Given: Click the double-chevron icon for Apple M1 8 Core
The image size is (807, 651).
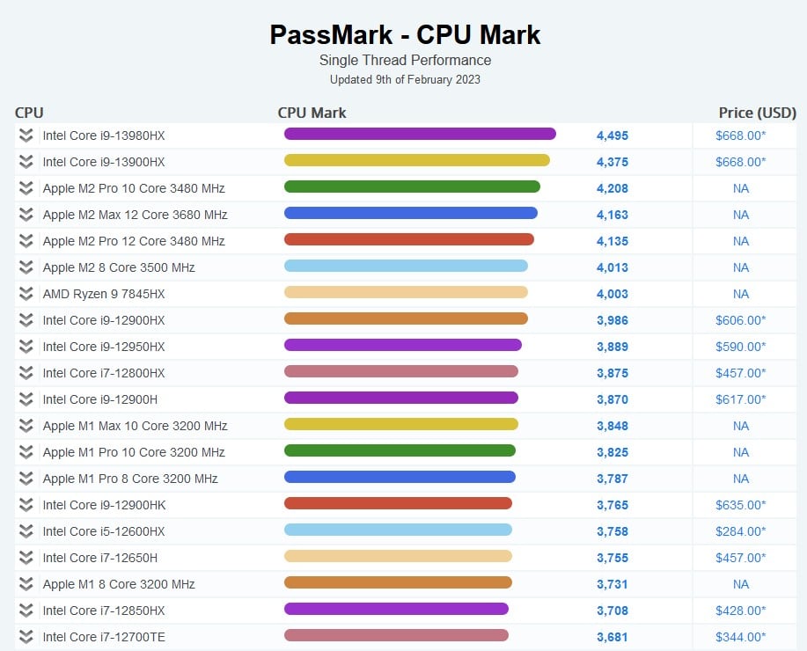Looking at the screenshot, I should pyautogui.click(x=26, y=584).
